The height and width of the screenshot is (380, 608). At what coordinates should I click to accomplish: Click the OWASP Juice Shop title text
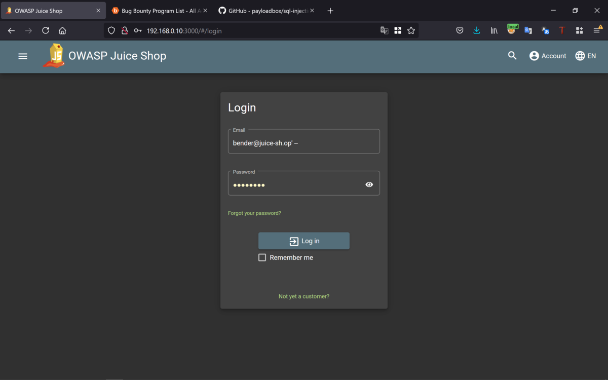point(117,56)
